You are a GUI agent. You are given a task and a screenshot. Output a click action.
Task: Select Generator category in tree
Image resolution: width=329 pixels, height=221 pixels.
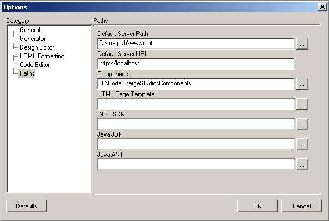[33, 39]
